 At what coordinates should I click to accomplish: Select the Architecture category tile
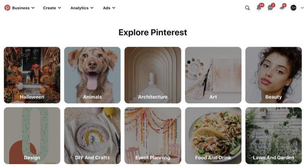(x=153, y=75)
